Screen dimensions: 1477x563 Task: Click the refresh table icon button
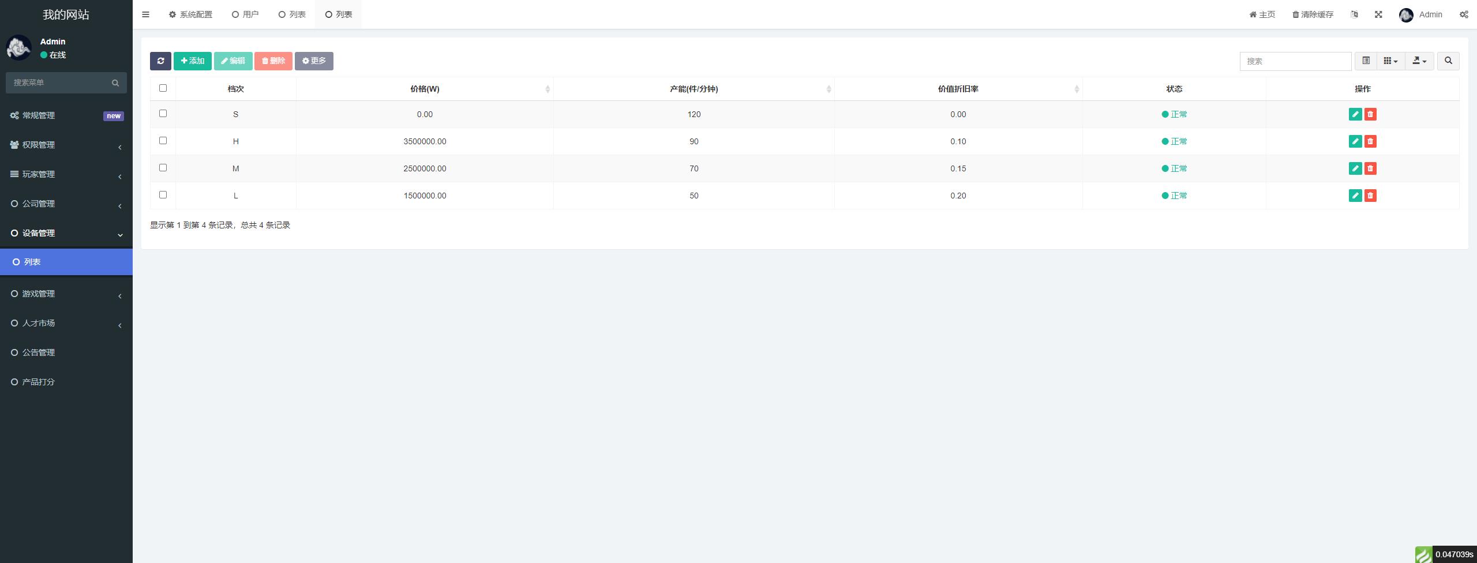point(160,61)
